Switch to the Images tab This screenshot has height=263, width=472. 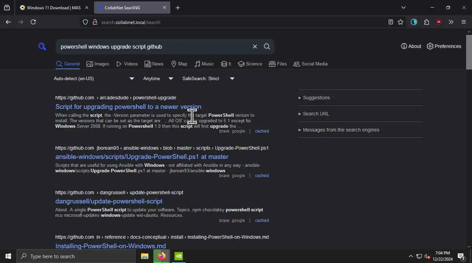click(98, 64)
